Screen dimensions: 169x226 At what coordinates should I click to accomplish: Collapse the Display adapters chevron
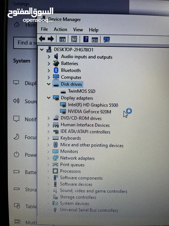point(49,98)
